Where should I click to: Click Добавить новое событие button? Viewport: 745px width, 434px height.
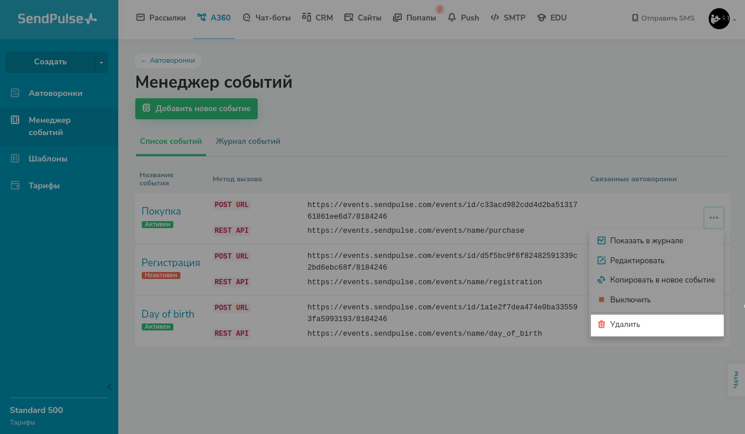(196, 109)
